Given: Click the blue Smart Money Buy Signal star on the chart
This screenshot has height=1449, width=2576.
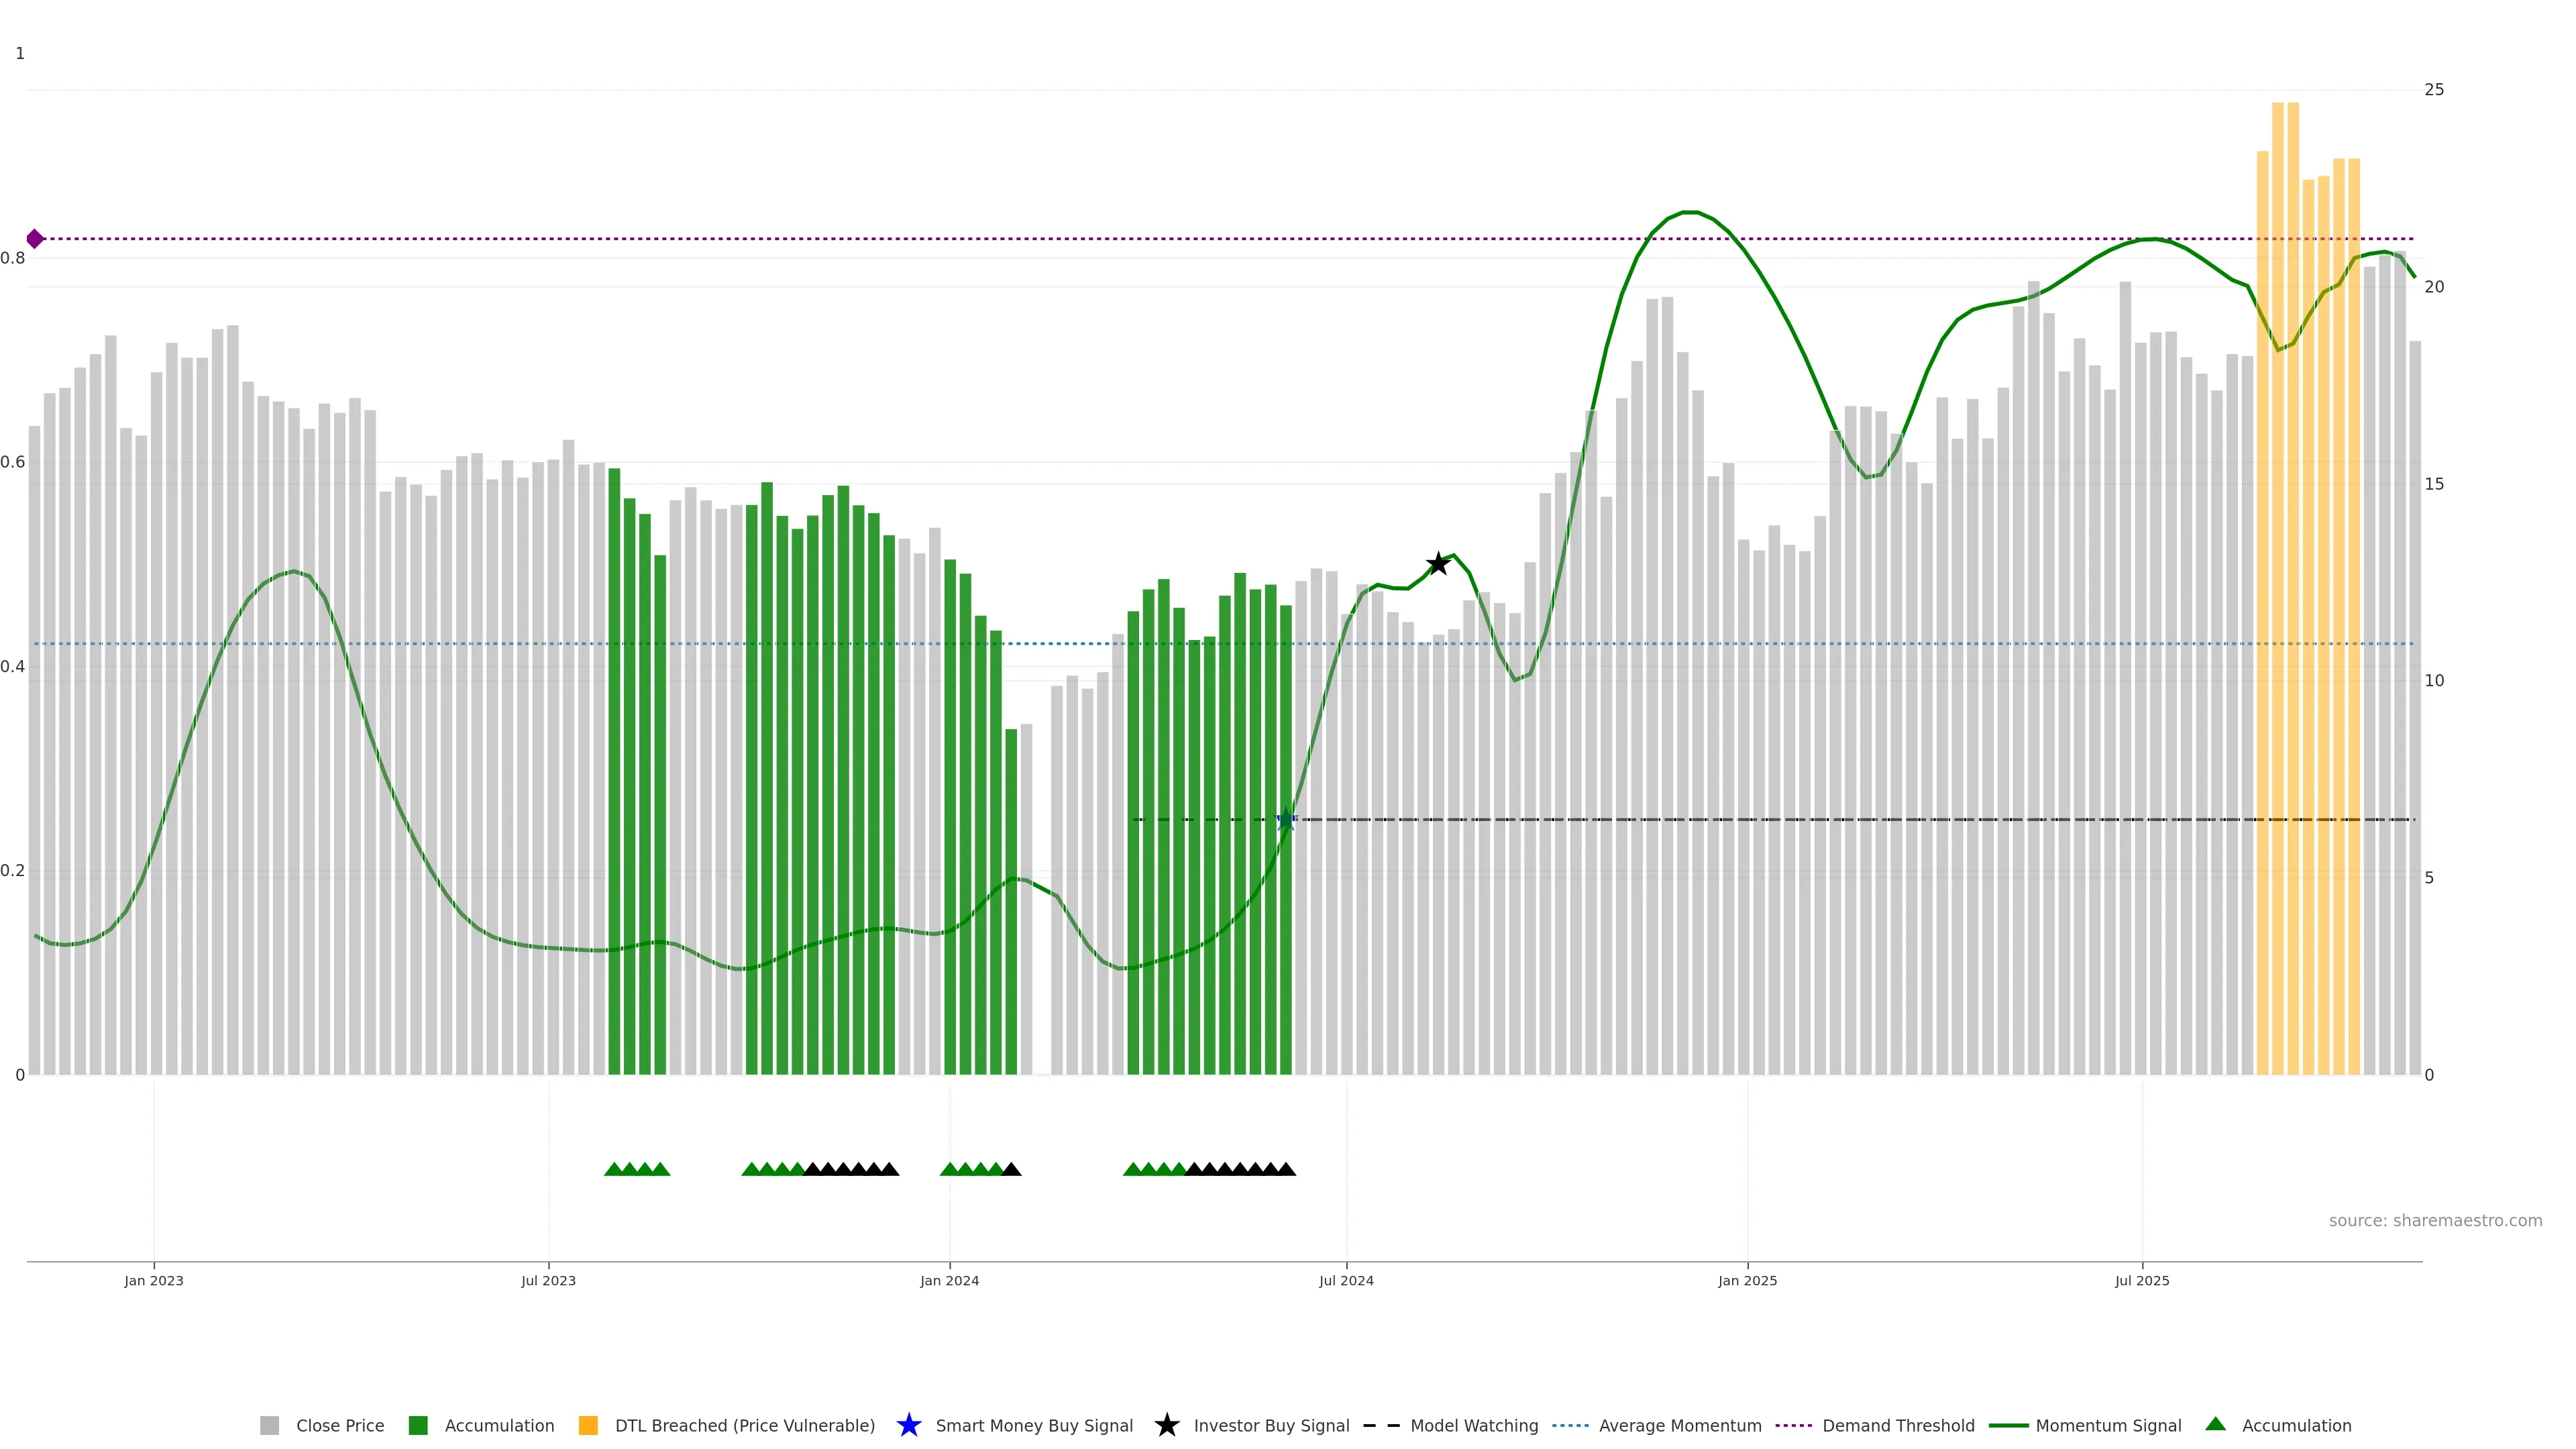Looking at the screenshot, I should click(1286, 819).
